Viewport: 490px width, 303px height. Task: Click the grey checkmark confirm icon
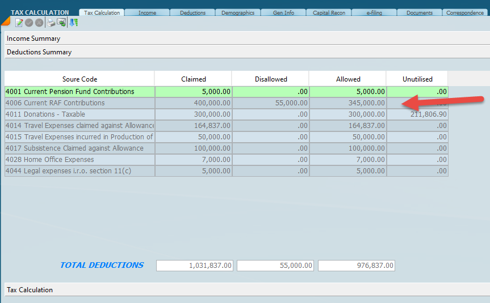pos(29,23)
